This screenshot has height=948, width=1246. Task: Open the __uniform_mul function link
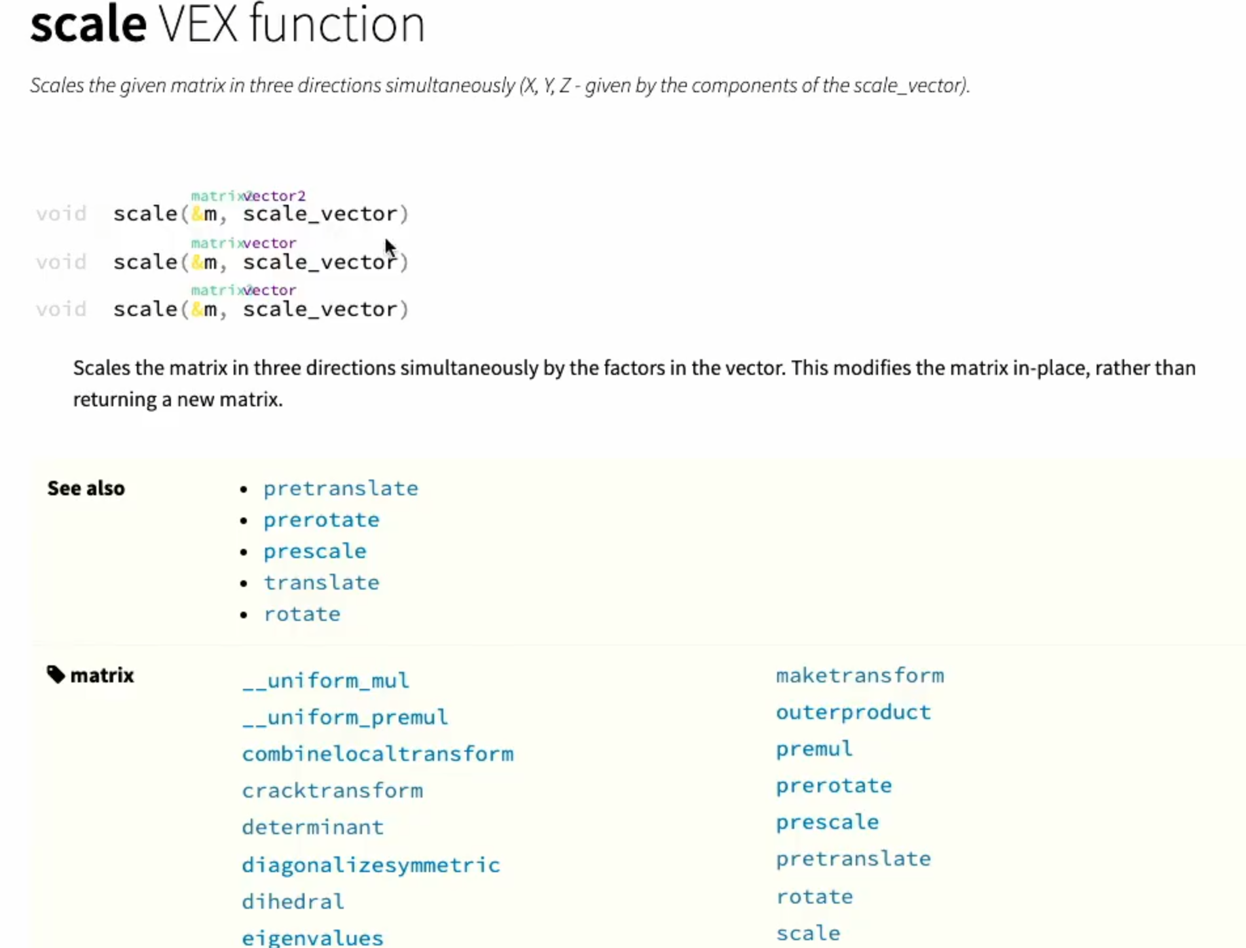325,680
